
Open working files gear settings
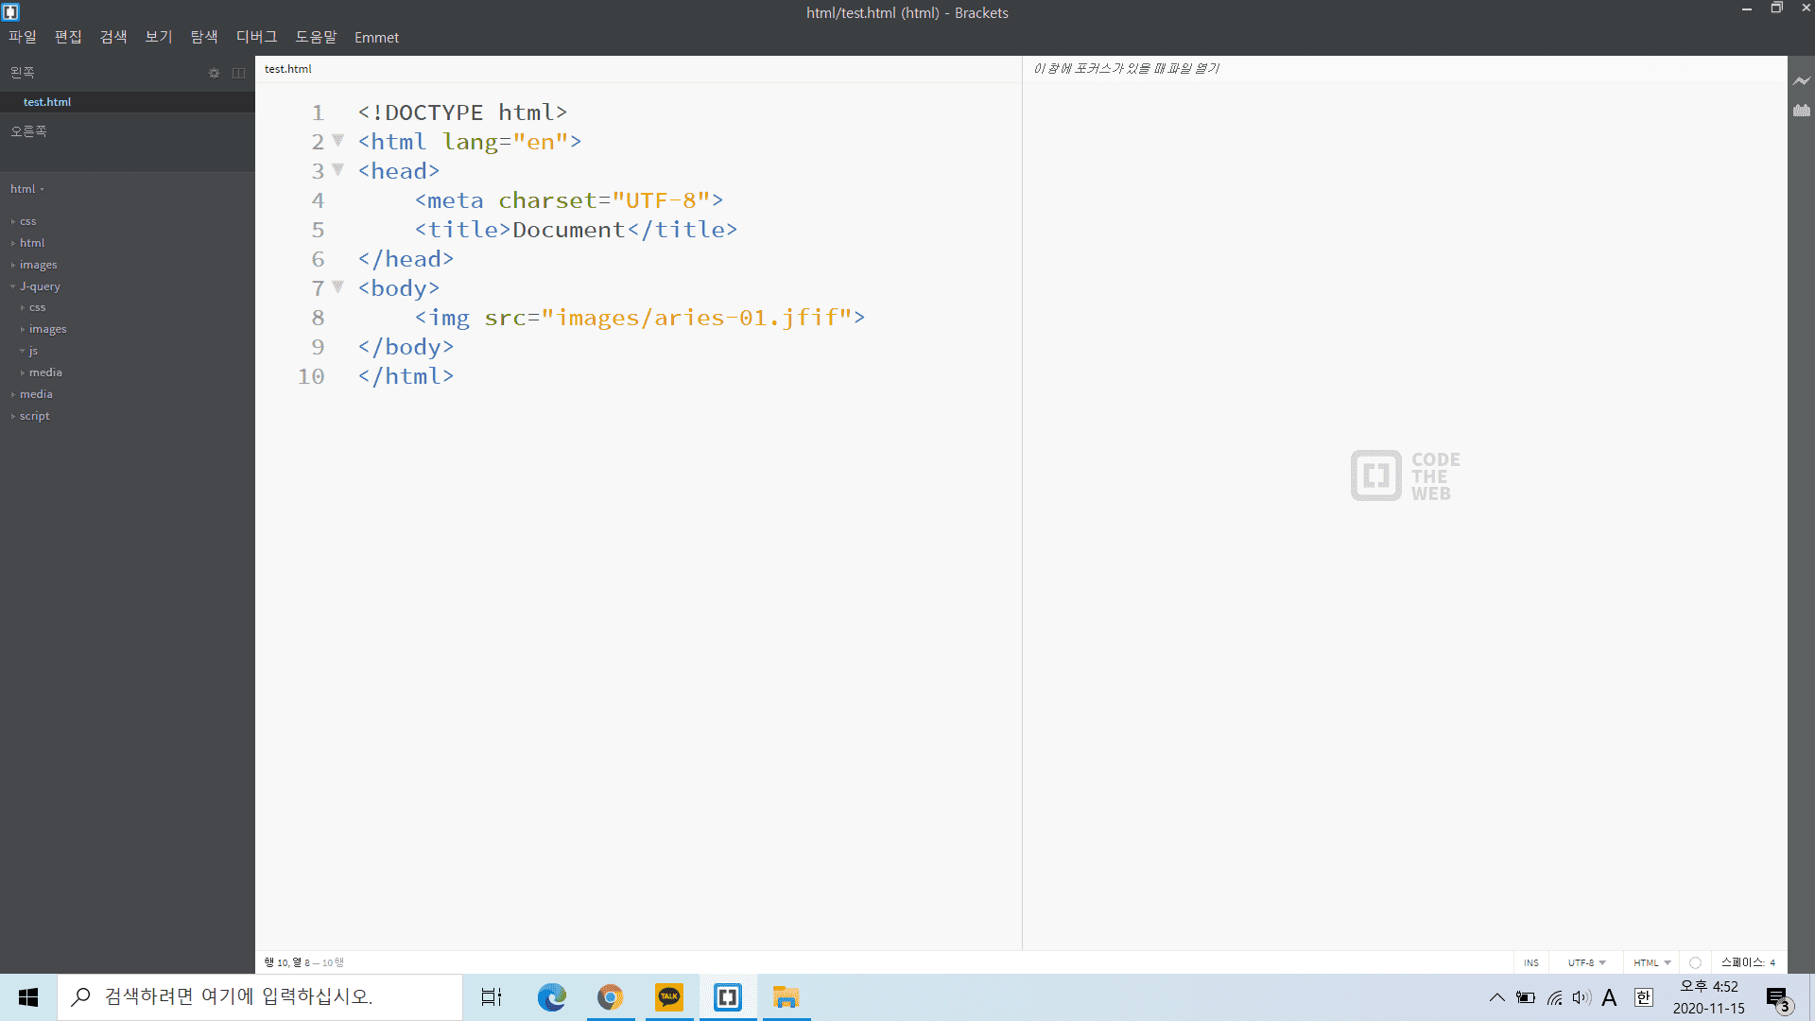click(214, 73)
